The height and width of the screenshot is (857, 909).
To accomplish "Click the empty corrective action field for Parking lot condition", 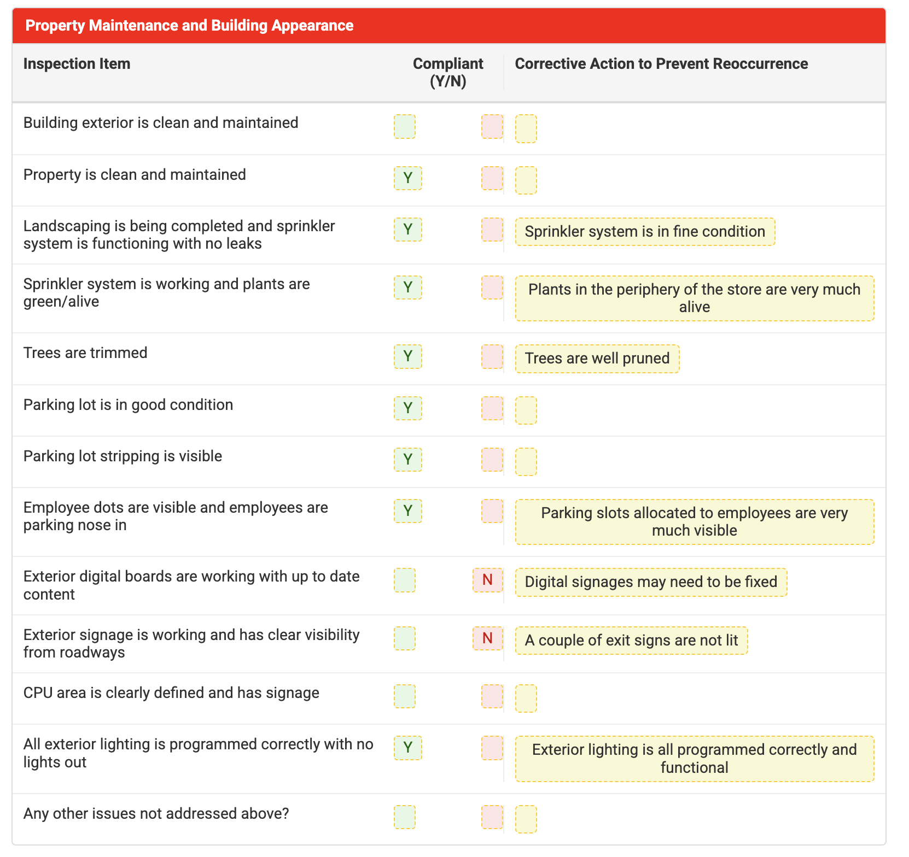I will pyautogui.click(x=526, y=410).
